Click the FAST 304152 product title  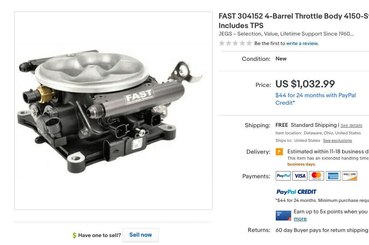293,21
